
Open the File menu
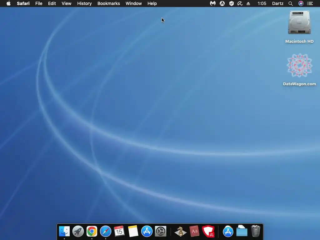(x=39, y=3)
